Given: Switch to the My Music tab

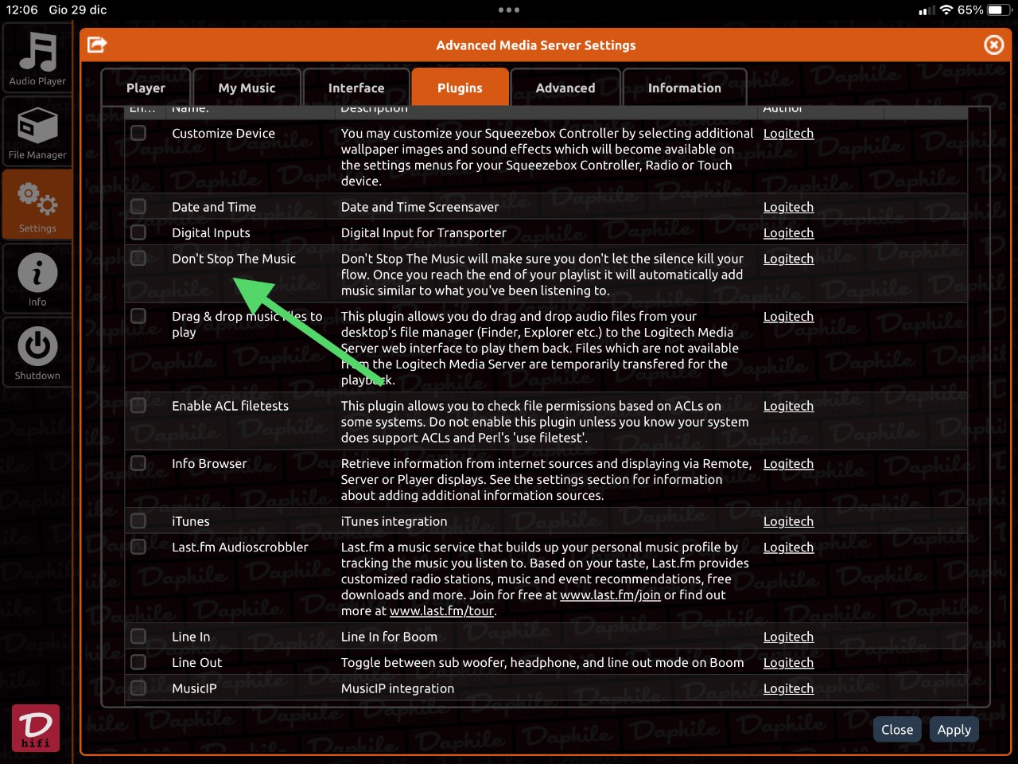Looking at the screenshot, I should click(247, 88).
